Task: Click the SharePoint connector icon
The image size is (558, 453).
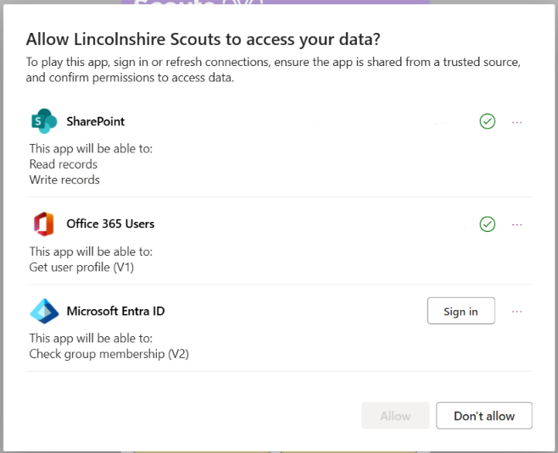Action: [44, 121]
